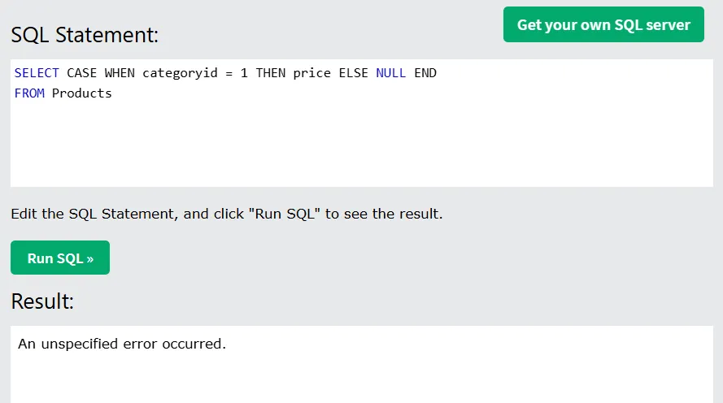Place cursor on the SELECT keyword
The image size is (723, 403).
click(x=37, y=73)
